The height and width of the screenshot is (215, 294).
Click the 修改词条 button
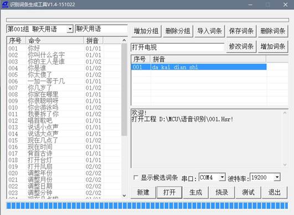click(x=241, y=46)
